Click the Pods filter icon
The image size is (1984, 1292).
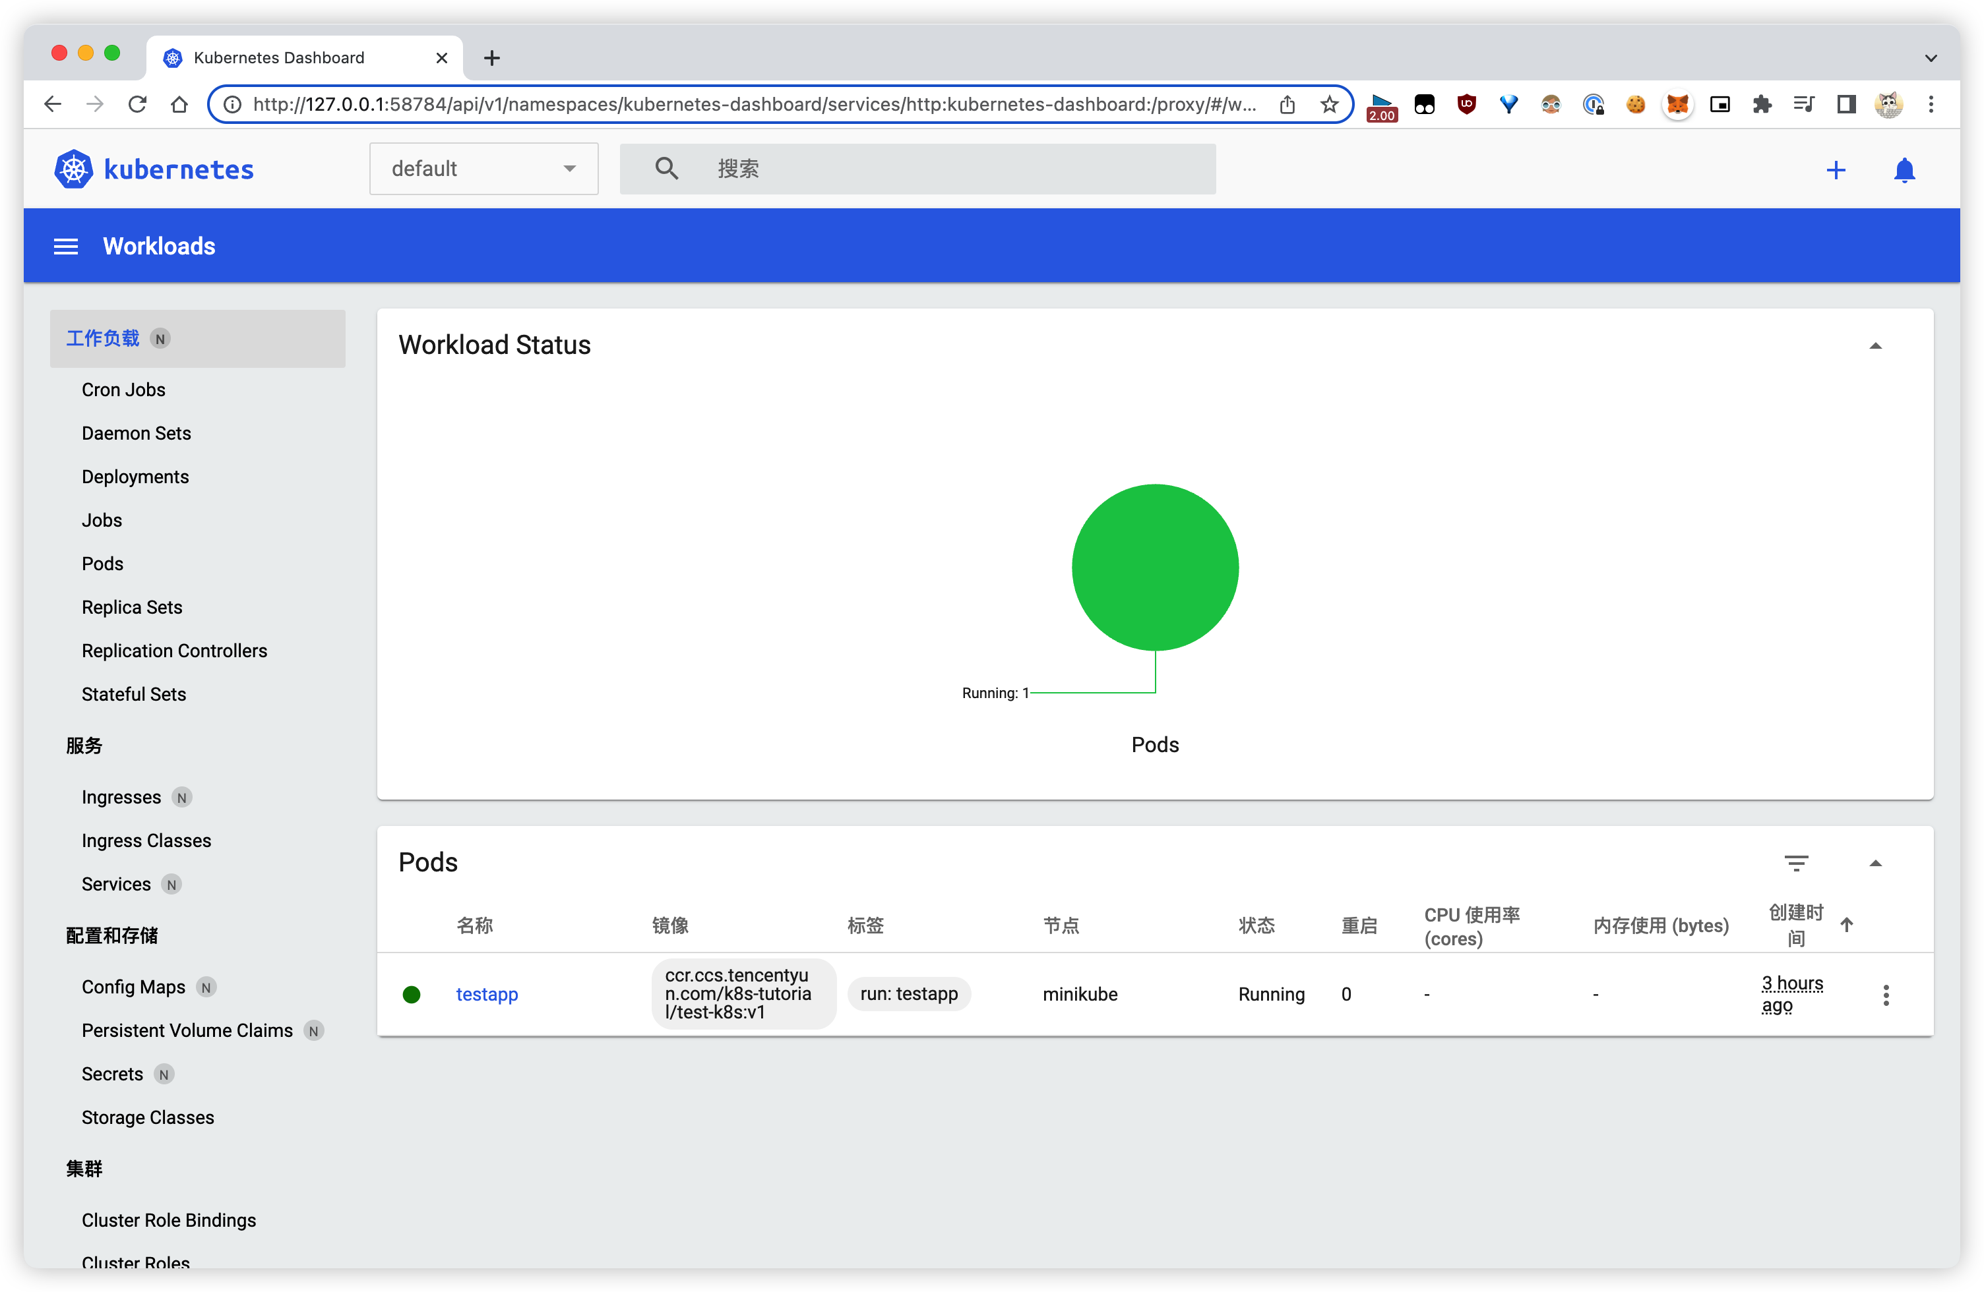click(1795, 863)
